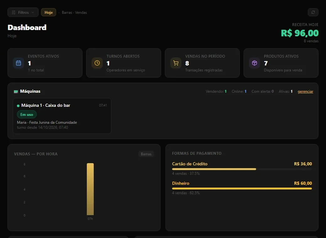Click the Dinheiro progress bar
The height and width of the screenshot is (238, 326).
[242, 189]
